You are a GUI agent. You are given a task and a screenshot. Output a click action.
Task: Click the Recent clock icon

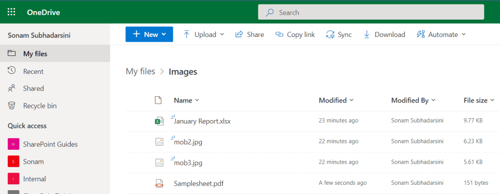pos(12,71)
